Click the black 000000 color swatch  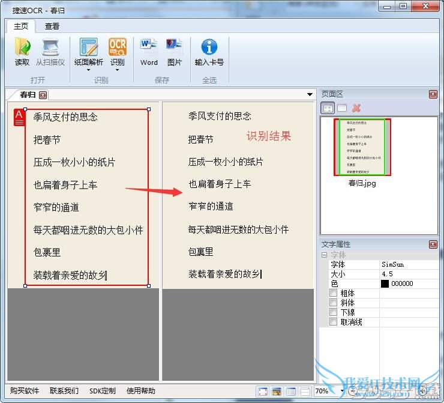(385, 283)
